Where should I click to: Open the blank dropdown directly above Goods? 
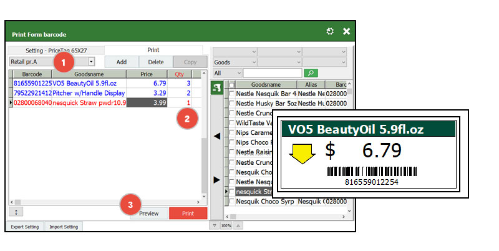(235, 52)
